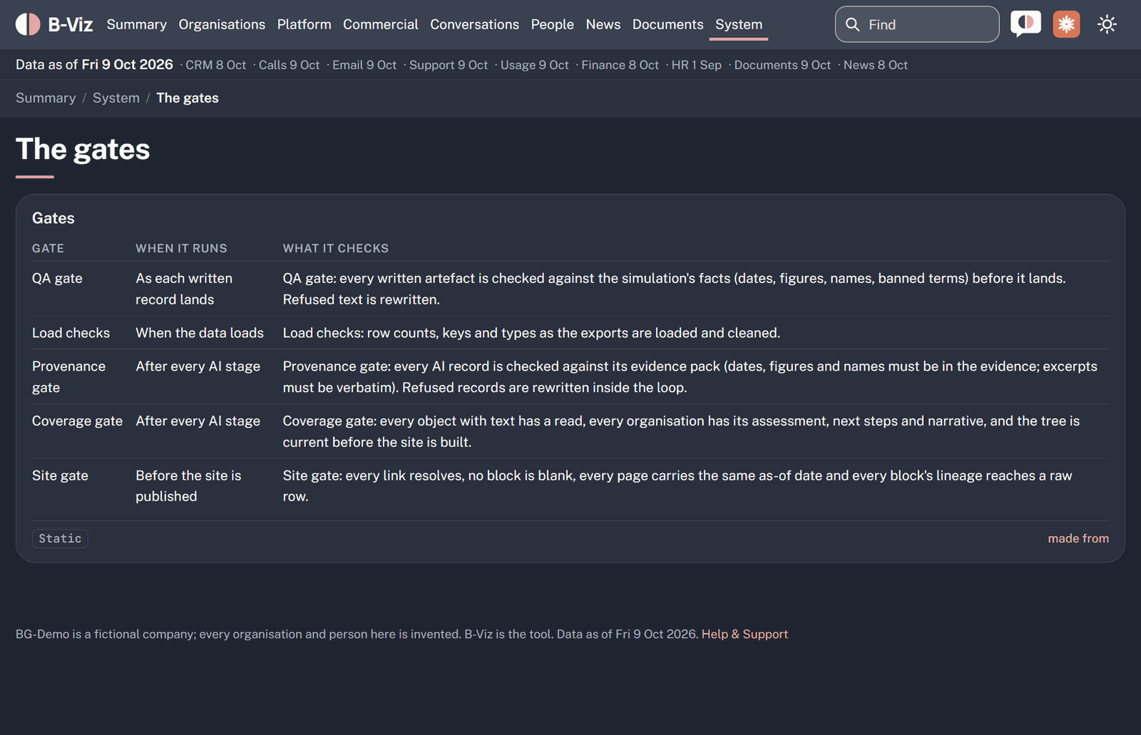Click 'HR 1 Sep' in data bar
Screen dimensions: 1141x735
(697, 65)
